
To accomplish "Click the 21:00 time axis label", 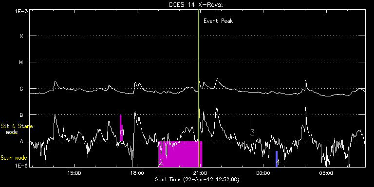I will (200, 172).
